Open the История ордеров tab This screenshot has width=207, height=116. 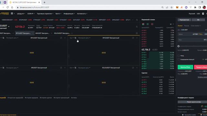click(31, 98)
